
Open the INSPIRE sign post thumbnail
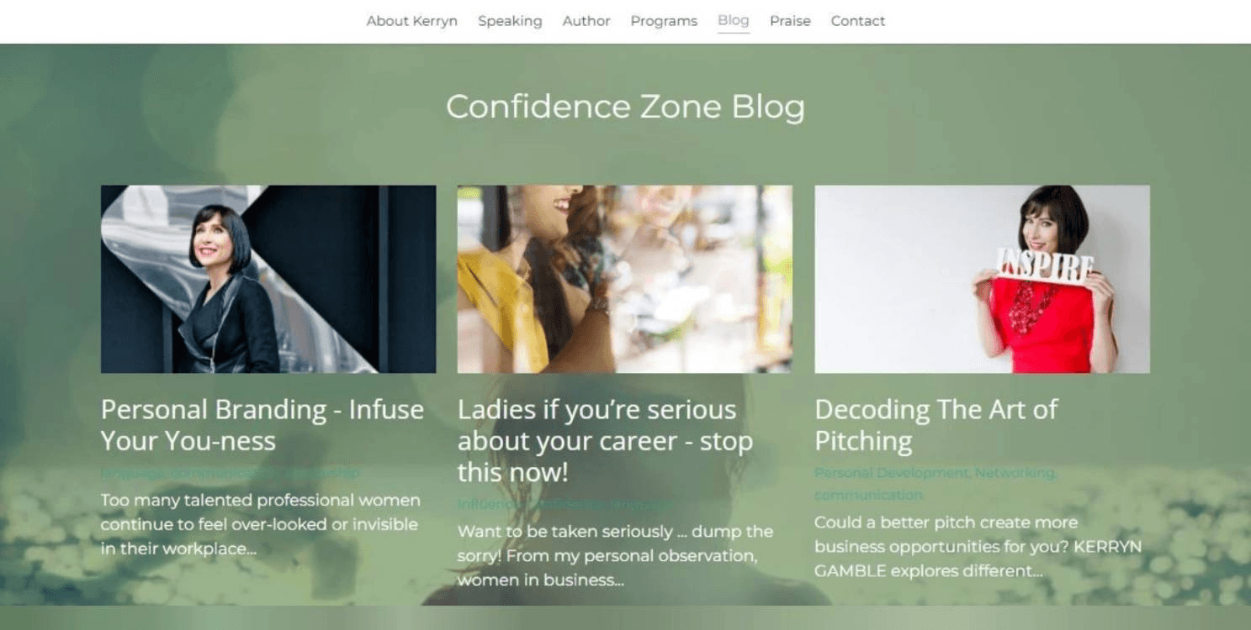[982, 279]
